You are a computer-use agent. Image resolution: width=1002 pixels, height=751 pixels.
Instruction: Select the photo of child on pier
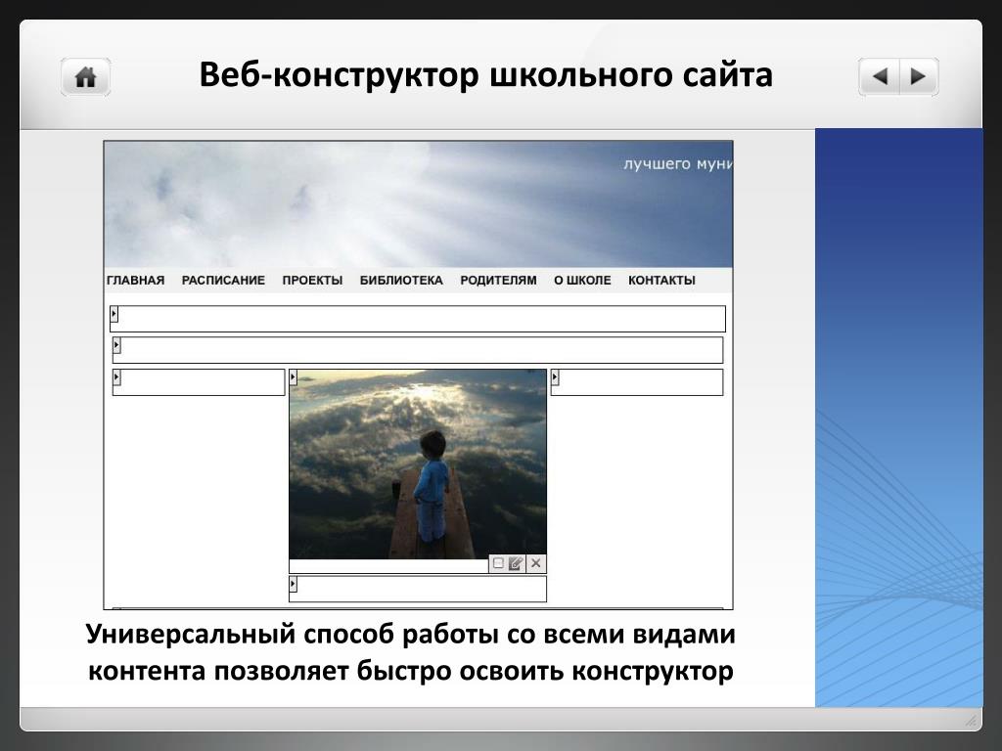pyautogui.click(x=418, y=464)
